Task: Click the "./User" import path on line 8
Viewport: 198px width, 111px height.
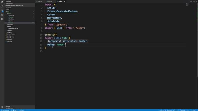Action: [78, 28]
